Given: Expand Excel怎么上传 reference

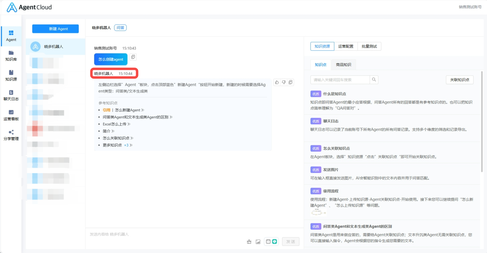Looking at the screenshot, I should coord(117,124).
